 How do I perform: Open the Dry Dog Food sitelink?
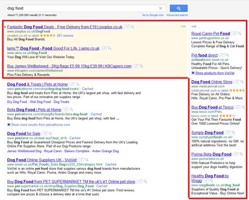(x=17, y=102)
